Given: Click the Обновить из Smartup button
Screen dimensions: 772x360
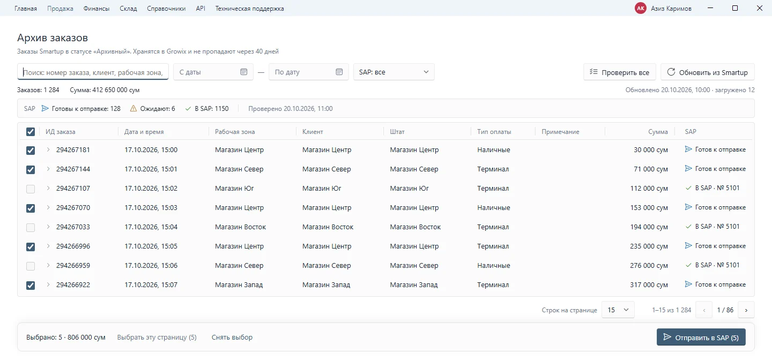Looking at the screenshot, I should click(x=708, y=72).
